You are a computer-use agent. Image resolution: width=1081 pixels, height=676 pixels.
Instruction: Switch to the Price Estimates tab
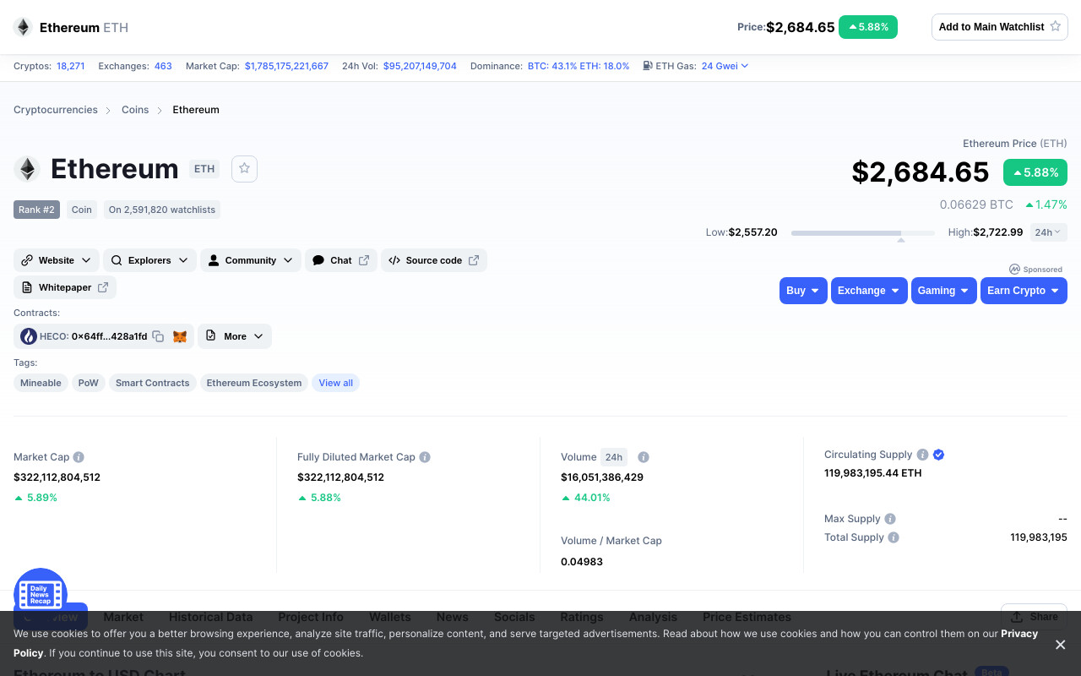coord(747,617)
